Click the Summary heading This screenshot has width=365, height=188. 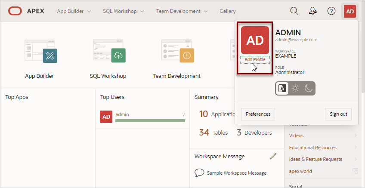click(x=207, y=97)
